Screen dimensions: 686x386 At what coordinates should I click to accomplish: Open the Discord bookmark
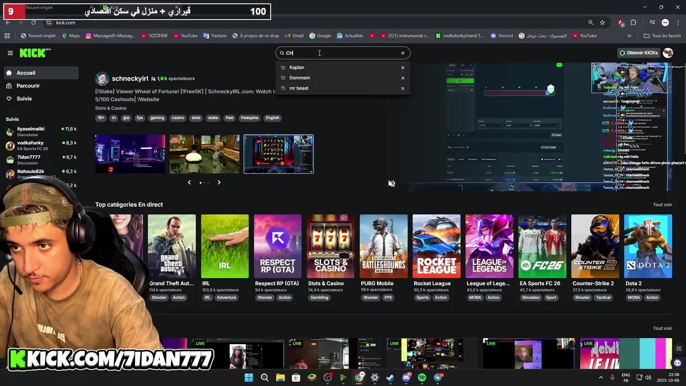point(502,36)
